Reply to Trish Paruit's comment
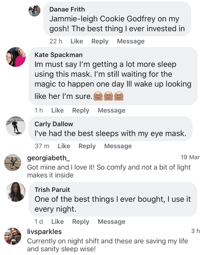This screenshot has height=255, width=204. click(x=81, y=222)
